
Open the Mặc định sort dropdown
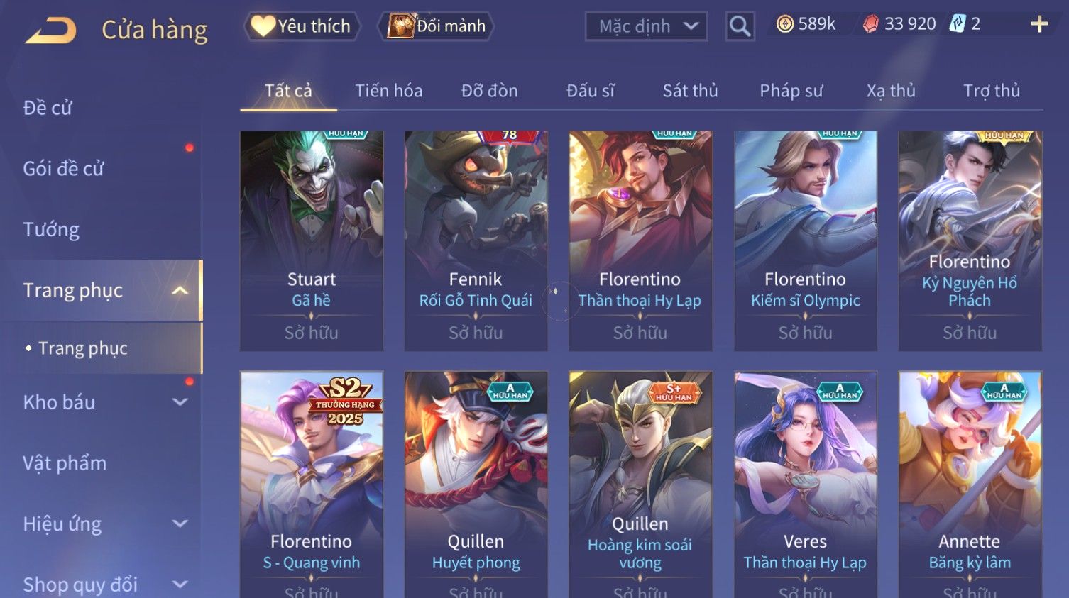pyautogui.click(x=646, y=27)
